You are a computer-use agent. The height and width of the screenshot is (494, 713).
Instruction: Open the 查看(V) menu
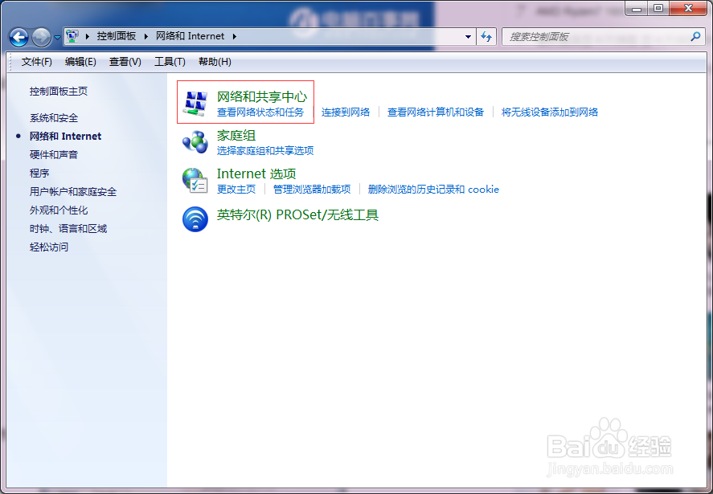(x=125, y=62)
